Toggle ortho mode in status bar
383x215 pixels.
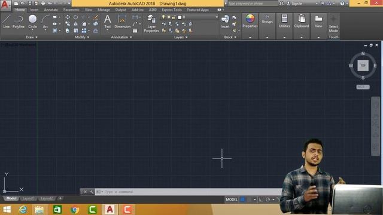tap(261, 199)
